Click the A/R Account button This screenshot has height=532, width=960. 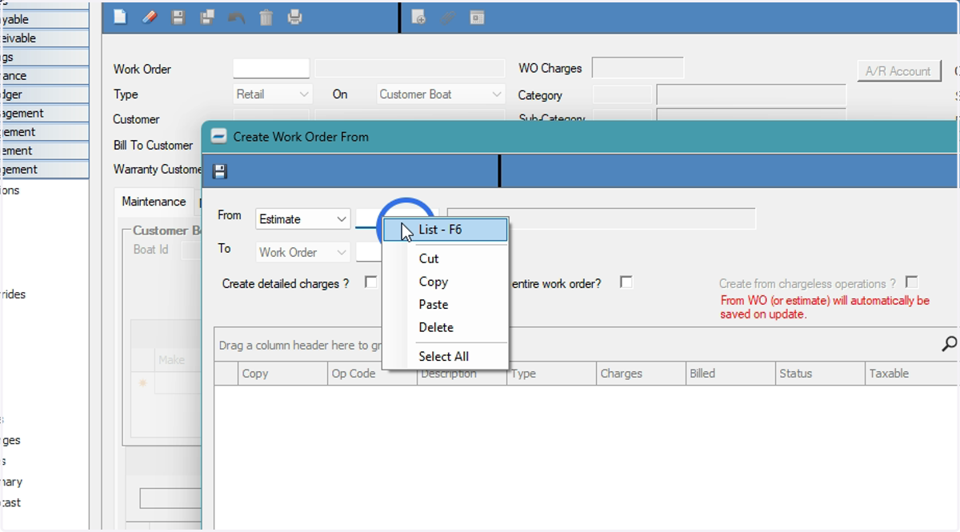(x=898, y=71)
